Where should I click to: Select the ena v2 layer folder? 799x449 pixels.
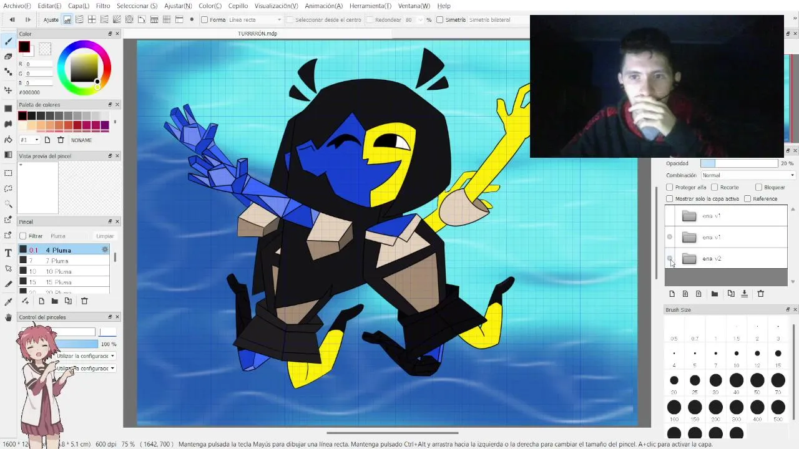coord(726,258)
